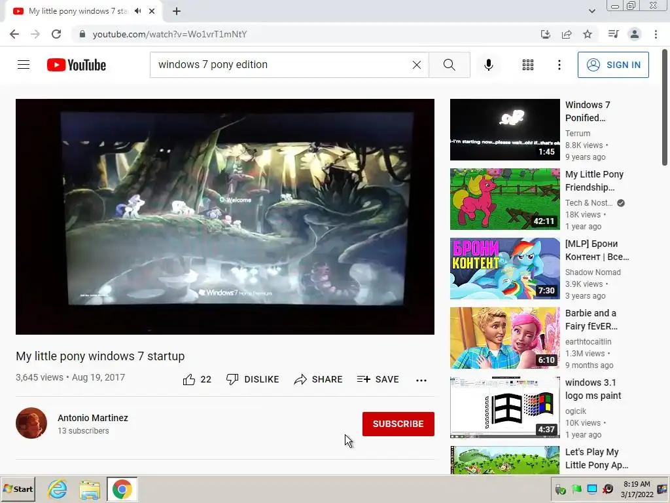The height and width of the screenshot is (503, 670).
Task: Open the Let's Play My Little Pony video title
Action: pyautogui.click(x=597, y=458)
